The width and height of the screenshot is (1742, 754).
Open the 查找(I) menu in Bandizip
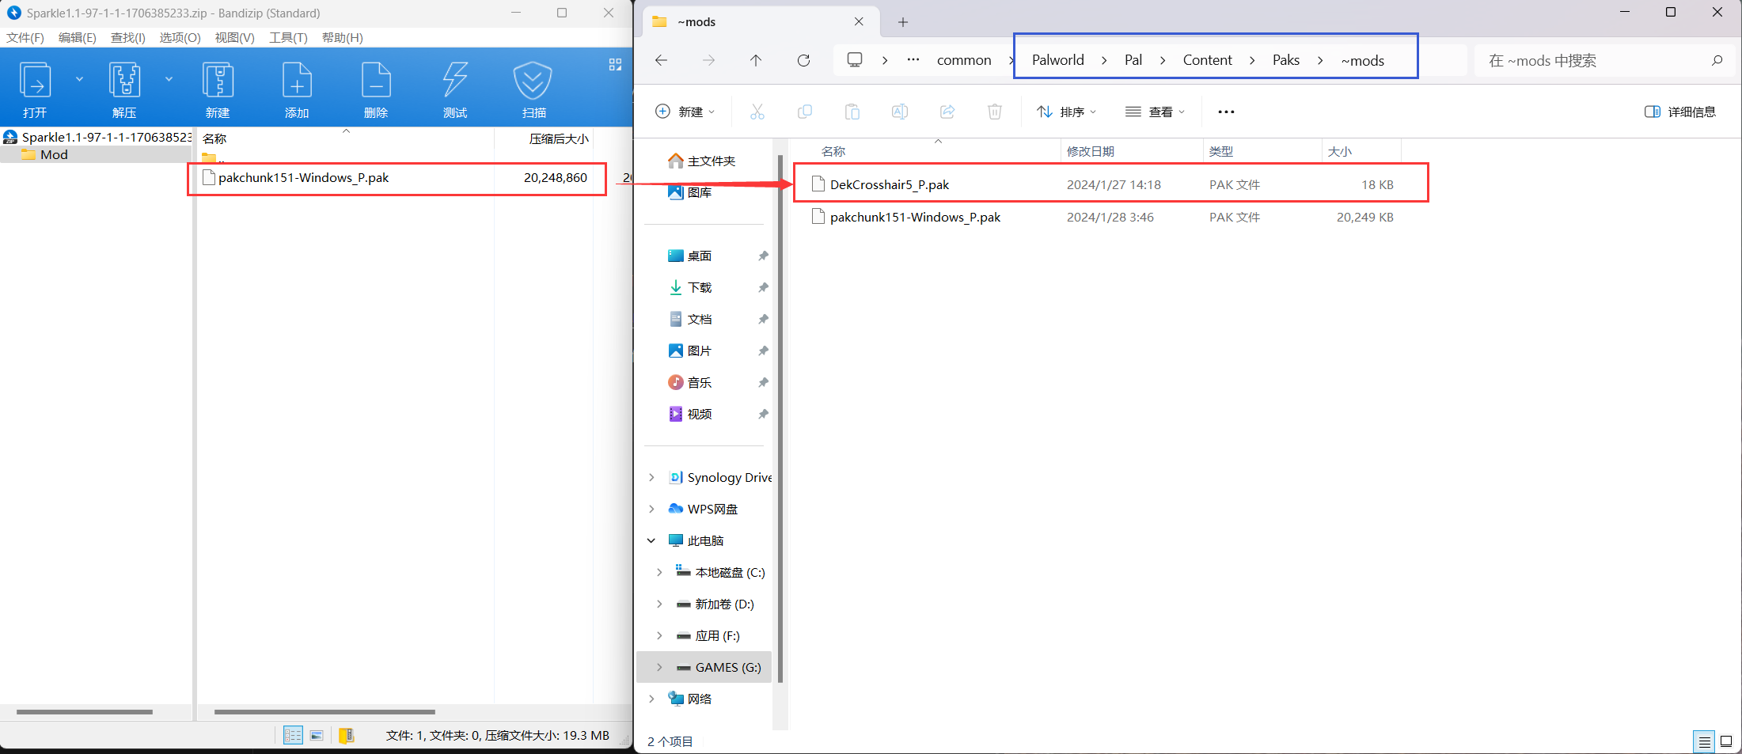[127, 38]
